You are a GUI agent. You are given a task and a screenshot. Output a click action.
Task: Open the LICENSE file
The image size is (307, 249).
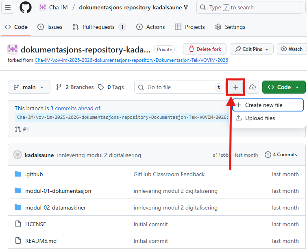(36, 224)
